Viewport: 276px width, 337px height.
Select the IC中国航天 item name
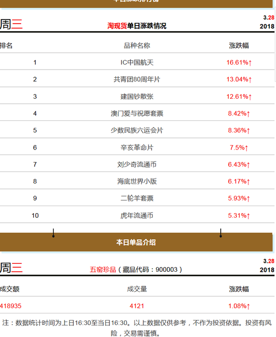pos(137,63)
